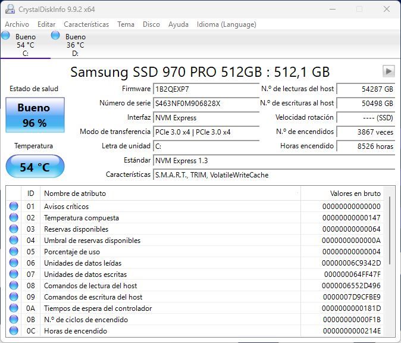Viewport: 401px width, 343px height.
Task: Click the Estándar field NVM Express 1.3
Action: 274,161
